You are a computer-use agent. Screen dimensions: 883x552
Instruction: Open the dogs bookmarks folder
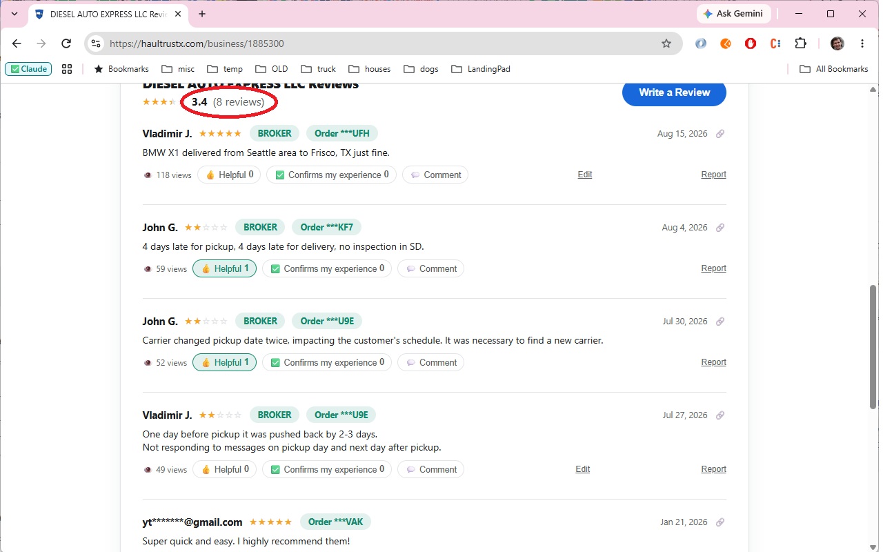[x=421, y=69]
